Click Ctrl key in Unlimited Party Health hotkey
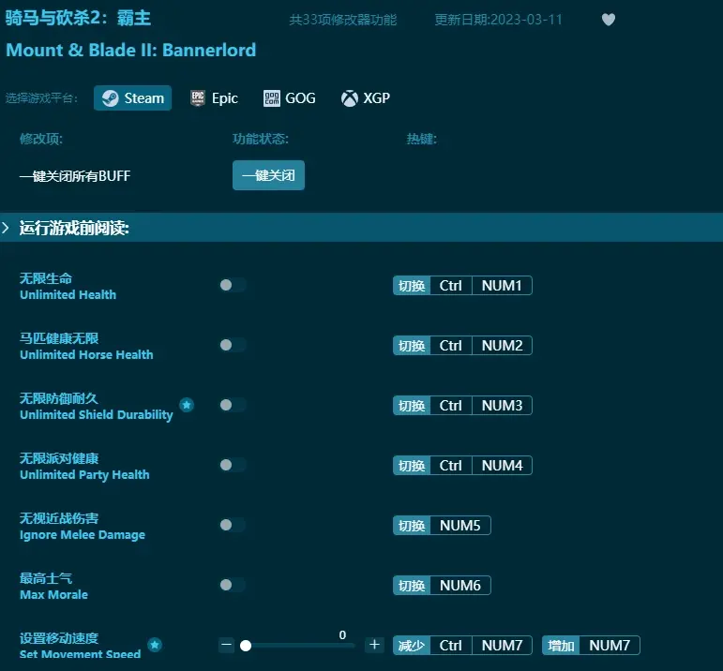The image size is (723, 671). [x=451, y=466]
